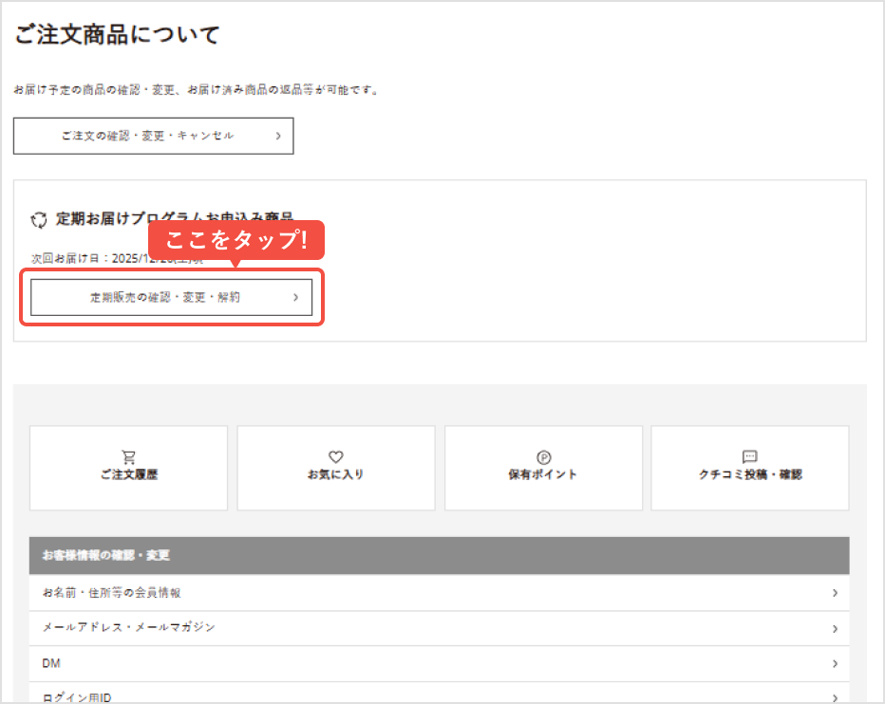885x704 pixels.
Task: Check points via the P point icon
Action: [543, 456]
